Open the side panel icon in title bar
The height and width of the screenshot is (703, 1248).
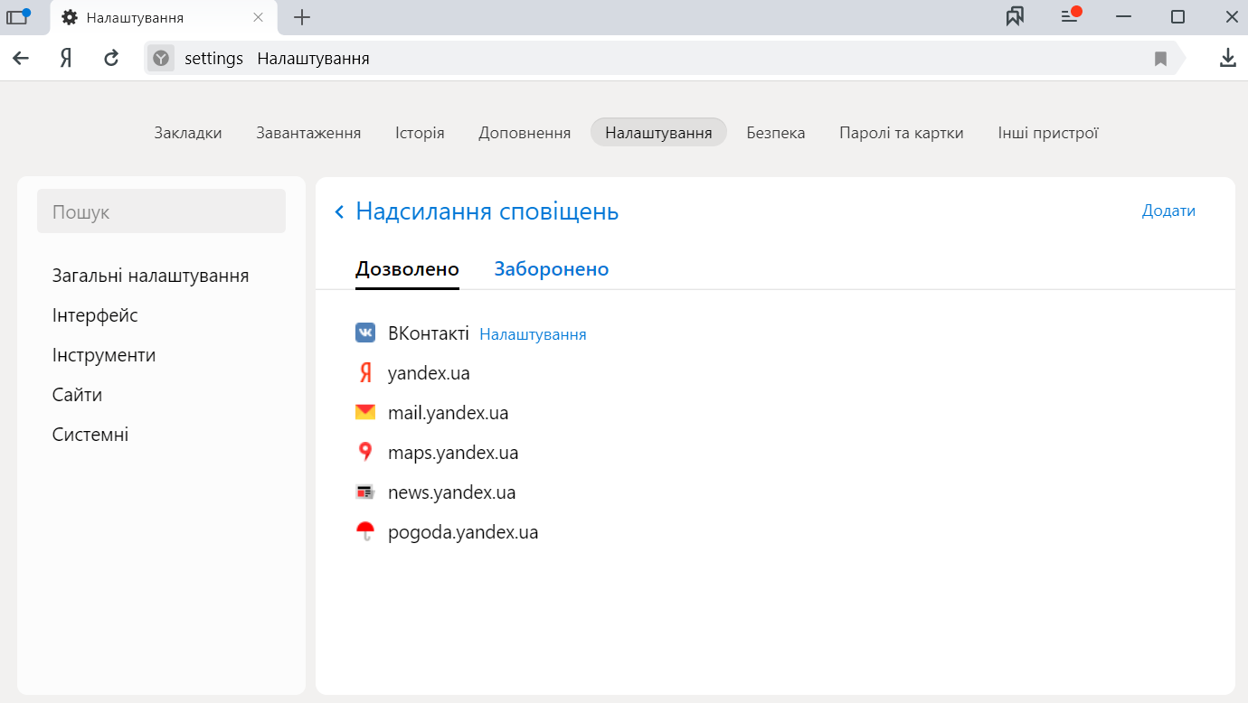tap(17, 17)
